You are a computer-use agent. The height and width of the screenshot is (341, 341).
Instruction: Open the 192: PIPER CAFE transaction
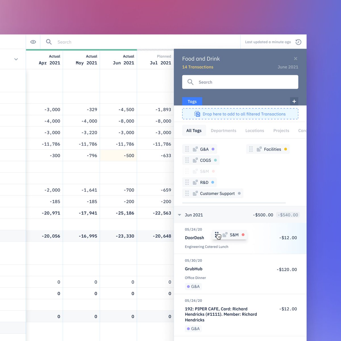pos(240,315)
